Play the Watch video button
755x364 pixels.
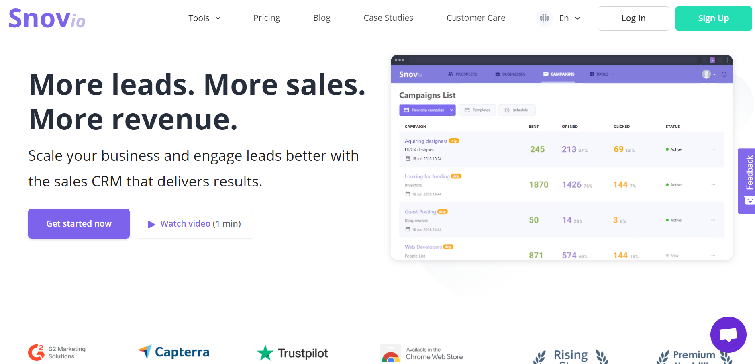(194, 223)
